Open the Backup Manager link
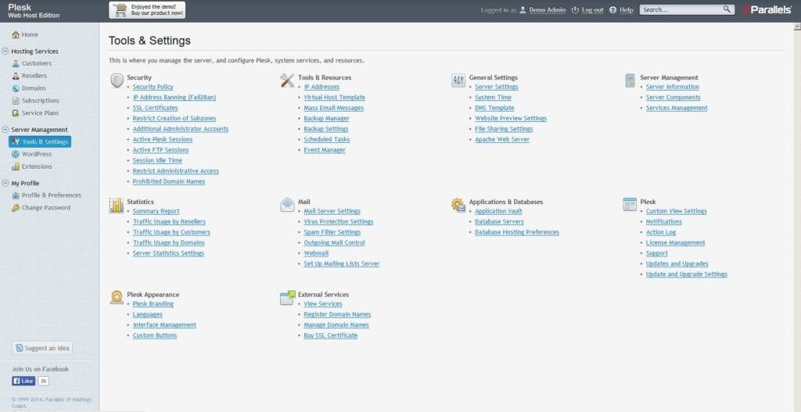 [326, 119]
